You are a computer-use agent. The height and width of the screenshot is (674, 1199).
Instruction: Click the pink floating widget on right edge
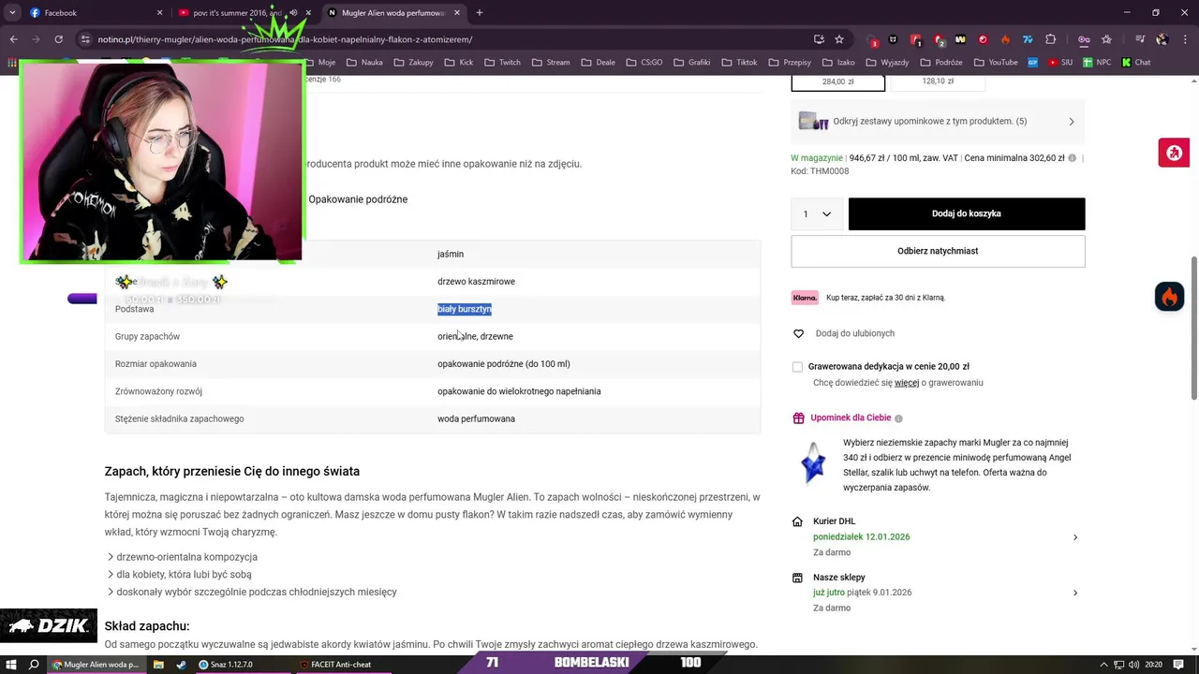pyautogui.click(x=1174, y=153)
